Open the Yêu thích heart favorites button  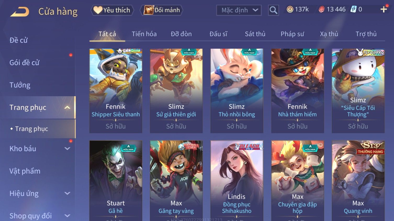(112, 10)
